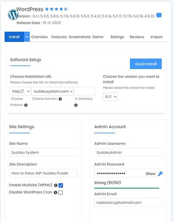Click the password strength bar
Screen dimensions: 174x222
127,188
